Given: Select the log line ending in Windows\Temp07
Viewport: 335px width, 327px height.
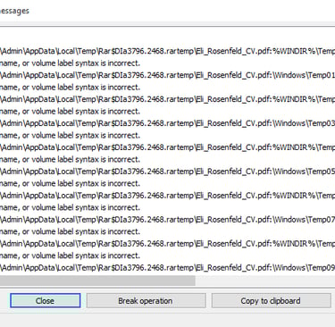Looking at the screenshot, I should (167, 220).
